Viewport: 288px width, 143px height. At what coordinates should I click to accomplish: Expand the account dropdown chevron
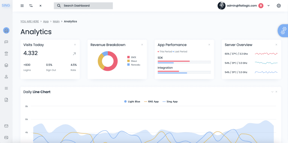point(269,6)
